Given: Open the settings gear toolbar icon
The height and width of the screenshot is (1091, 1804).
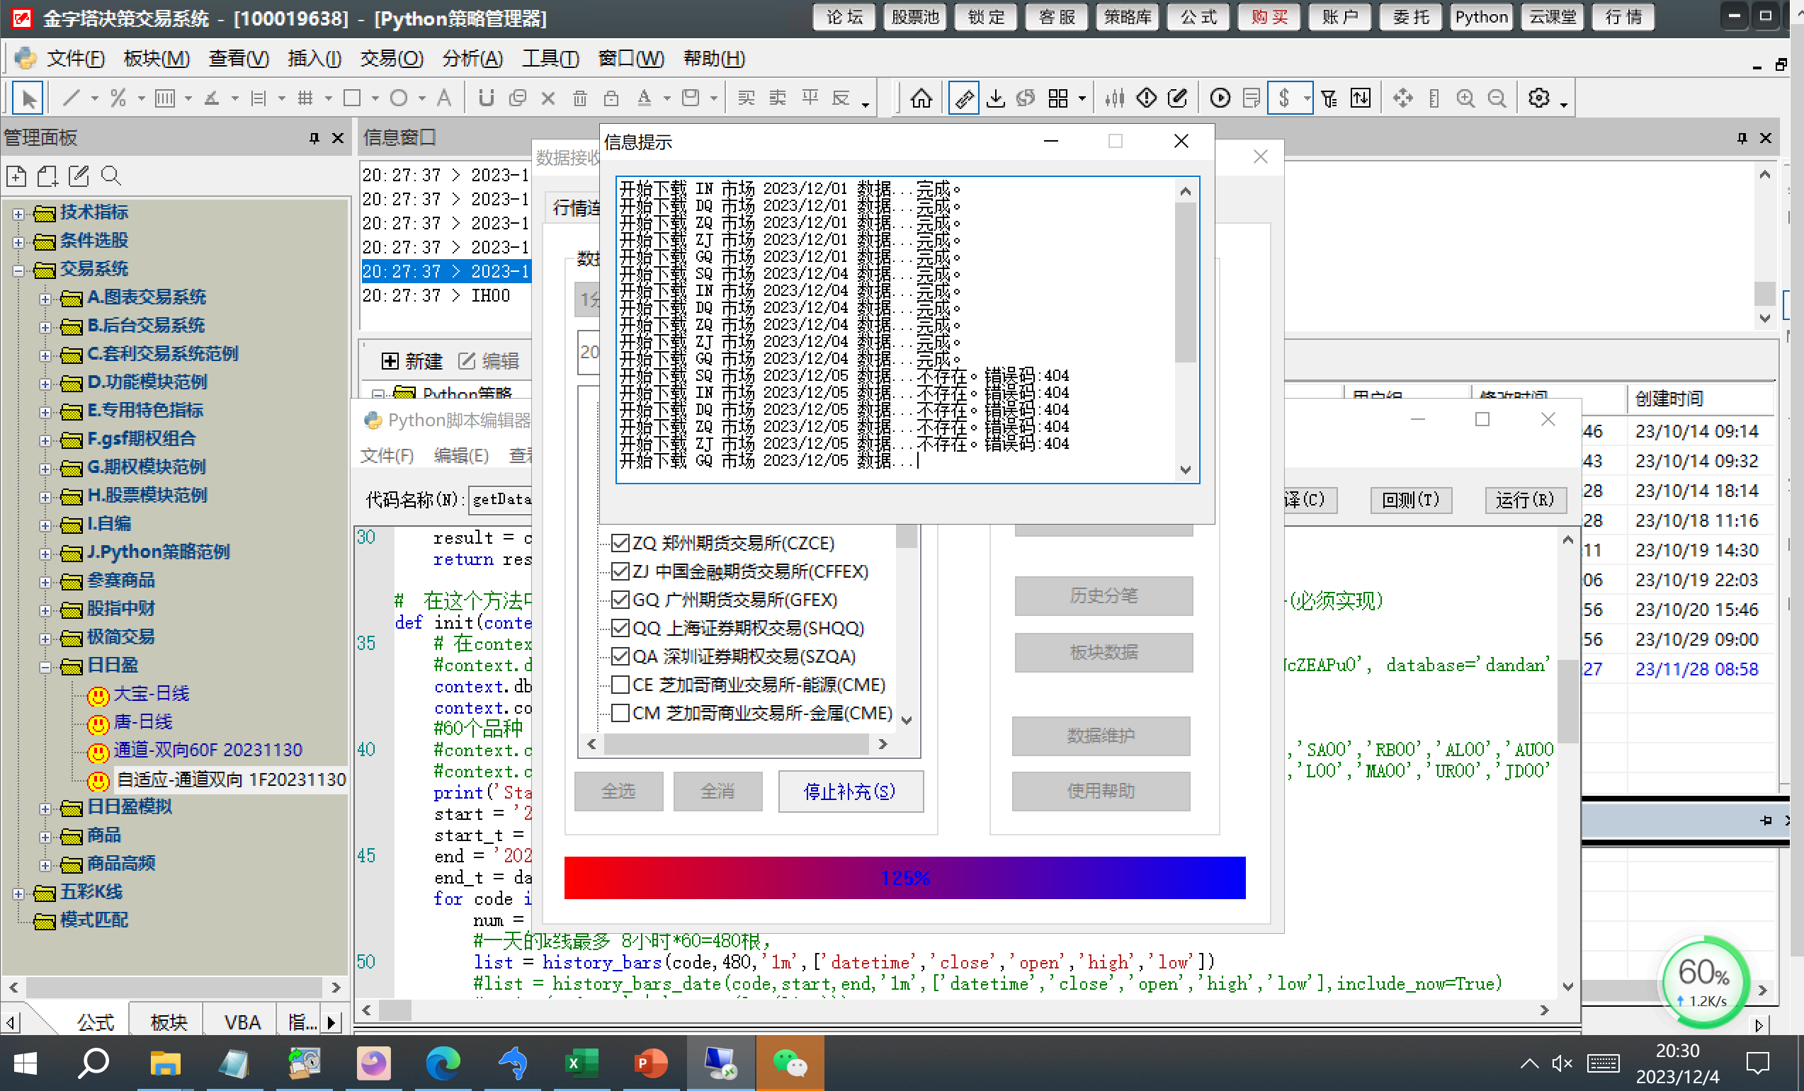Looking at the screenshot, I should (x=1538, y=98).
